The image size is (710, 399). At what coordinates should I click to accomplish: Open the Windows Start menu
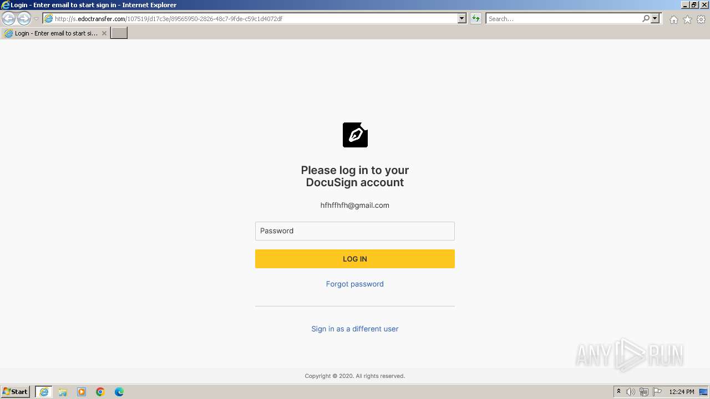click(15, 392)
